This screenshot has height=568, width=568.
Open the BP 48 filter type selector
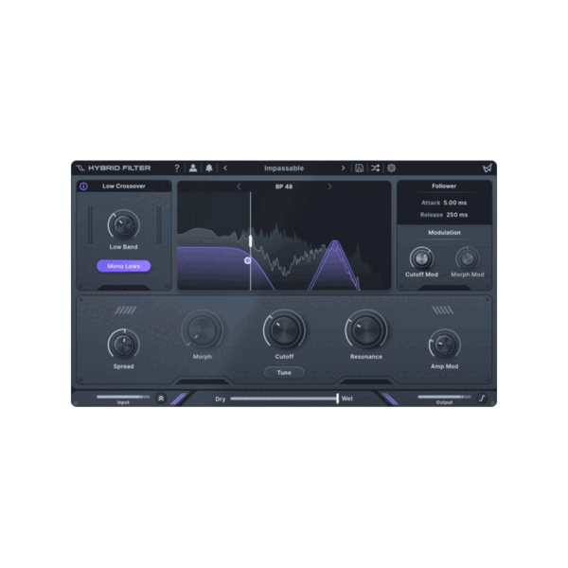click(x=284, y=186)
